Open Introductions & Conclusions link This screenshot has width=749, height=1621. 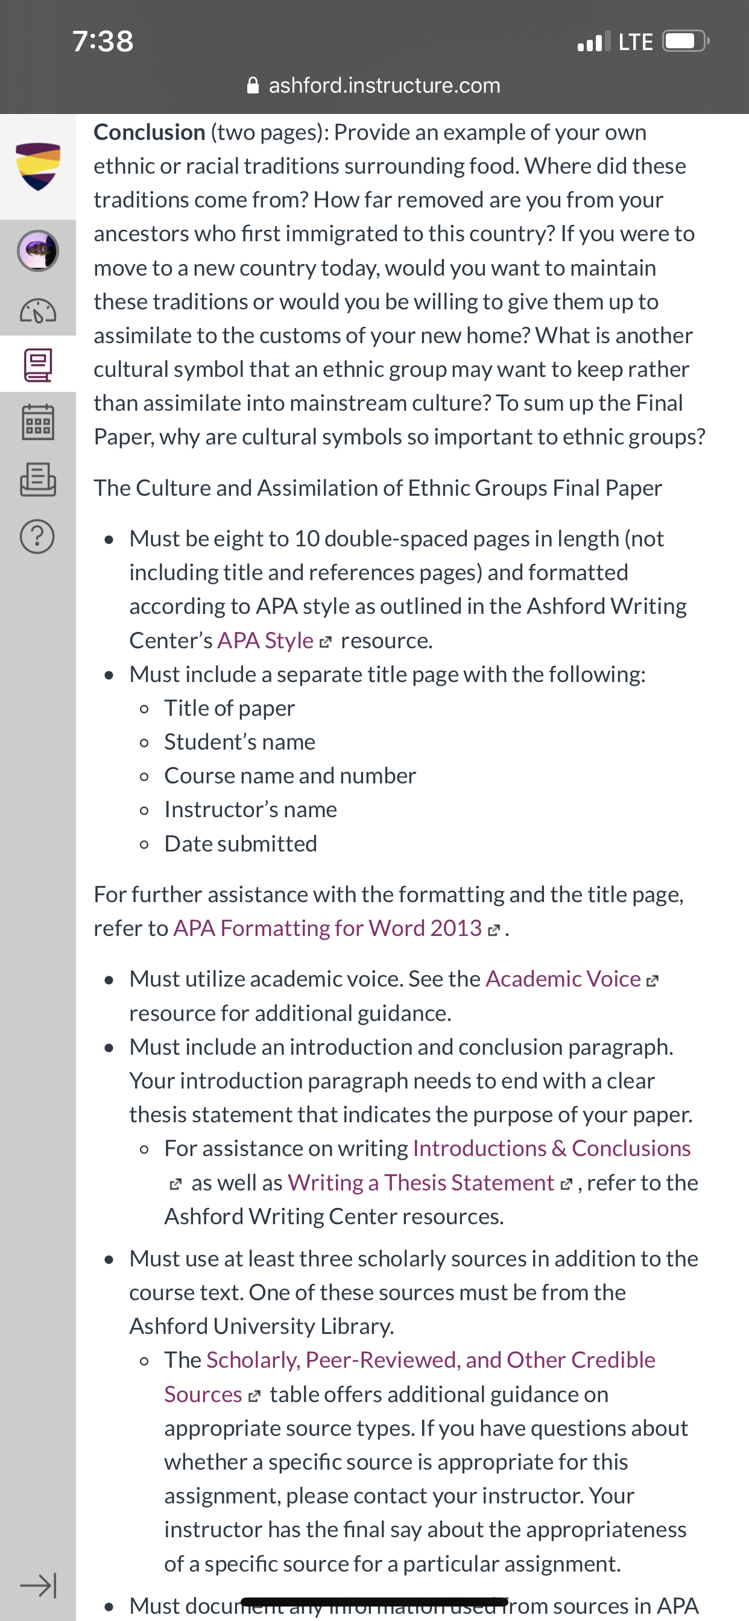pyautogui.click(x=551, y=1148)
